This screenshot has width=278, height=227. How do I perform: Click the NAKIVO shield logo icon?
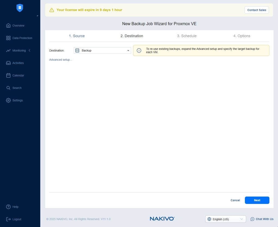20,8
